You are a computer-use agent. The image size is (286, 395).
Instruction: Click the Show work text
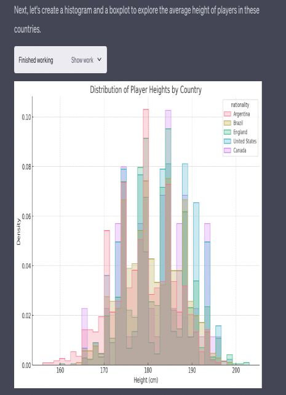tap(82, 60)
